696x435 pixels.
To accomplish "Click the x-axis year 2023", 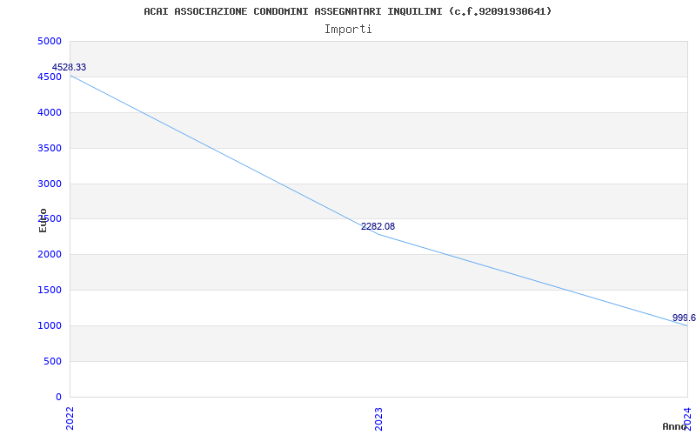I will [x=378, y=418].
